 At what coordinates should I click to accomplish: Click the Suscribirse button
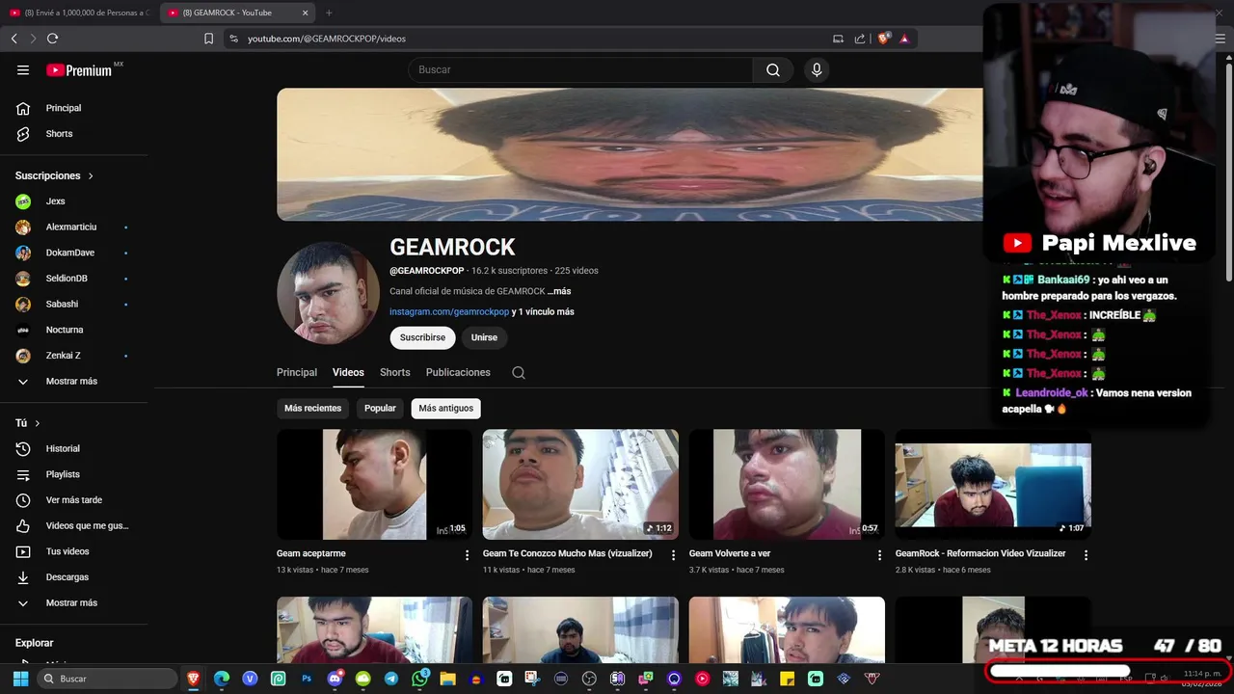422,337
